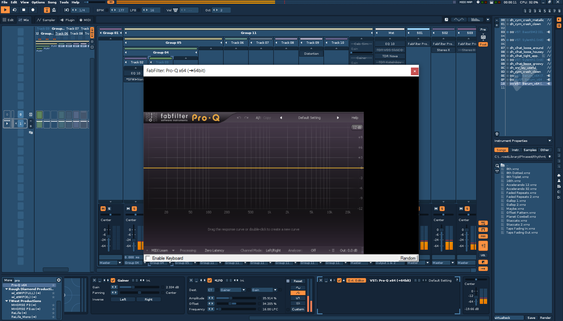Image resolution: width=563 pixels, height=321 pixels.
Task: Click the parent directory up arrow icon
Action: pos(550,157)
